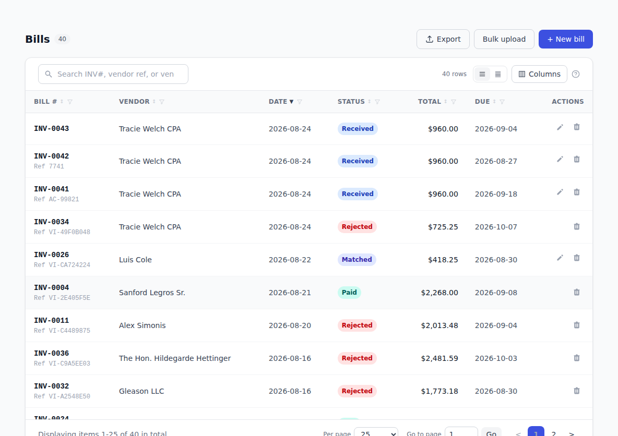The width and height of the screenshot is (618, 436).
Task: Click the 40 bills count badge
Action: point(62,39)
